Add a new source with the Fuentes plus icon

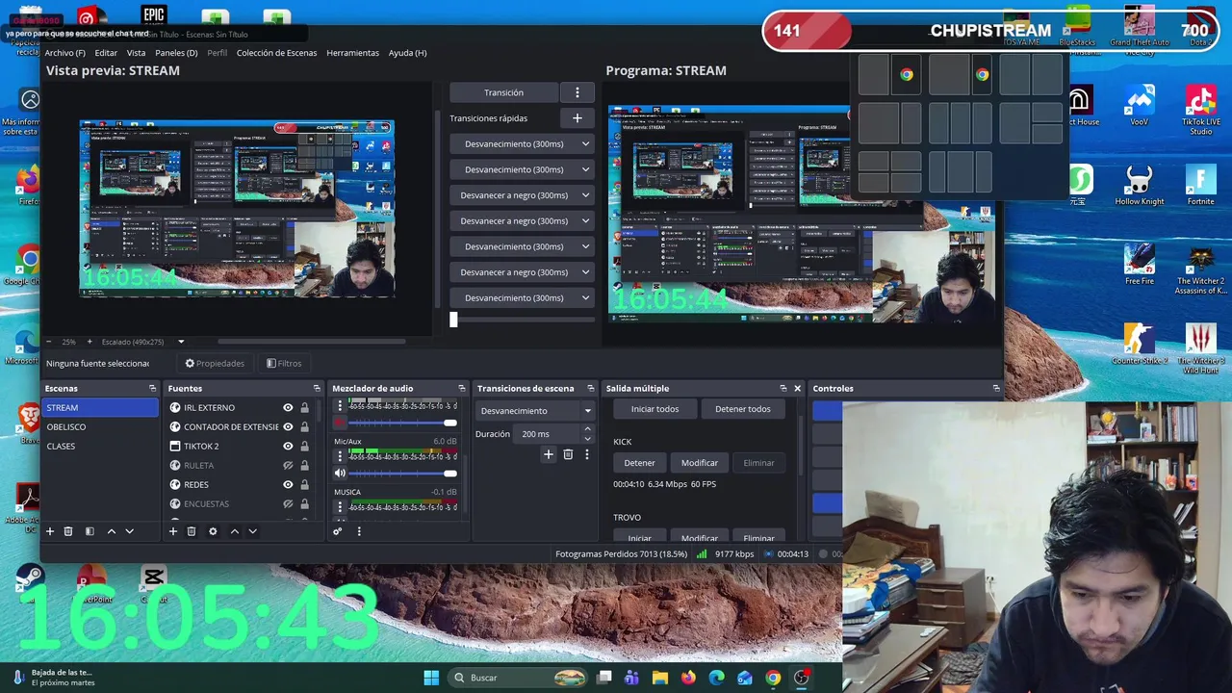point(173,531)
